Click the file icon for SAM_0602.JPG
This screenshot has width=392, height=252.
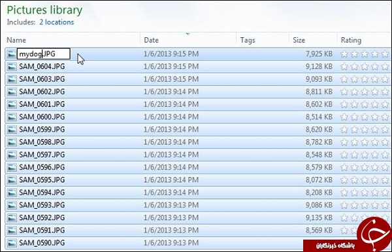click(12, 91)
